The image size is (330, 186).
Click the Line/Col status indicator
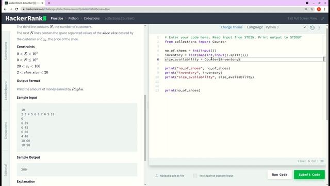tap(310, 161)
